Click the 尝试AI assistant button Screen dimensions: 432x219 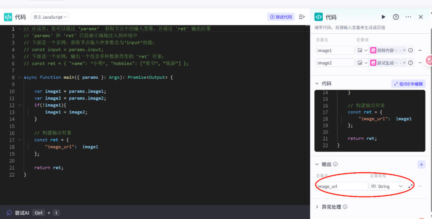click(x=18, y=213)
